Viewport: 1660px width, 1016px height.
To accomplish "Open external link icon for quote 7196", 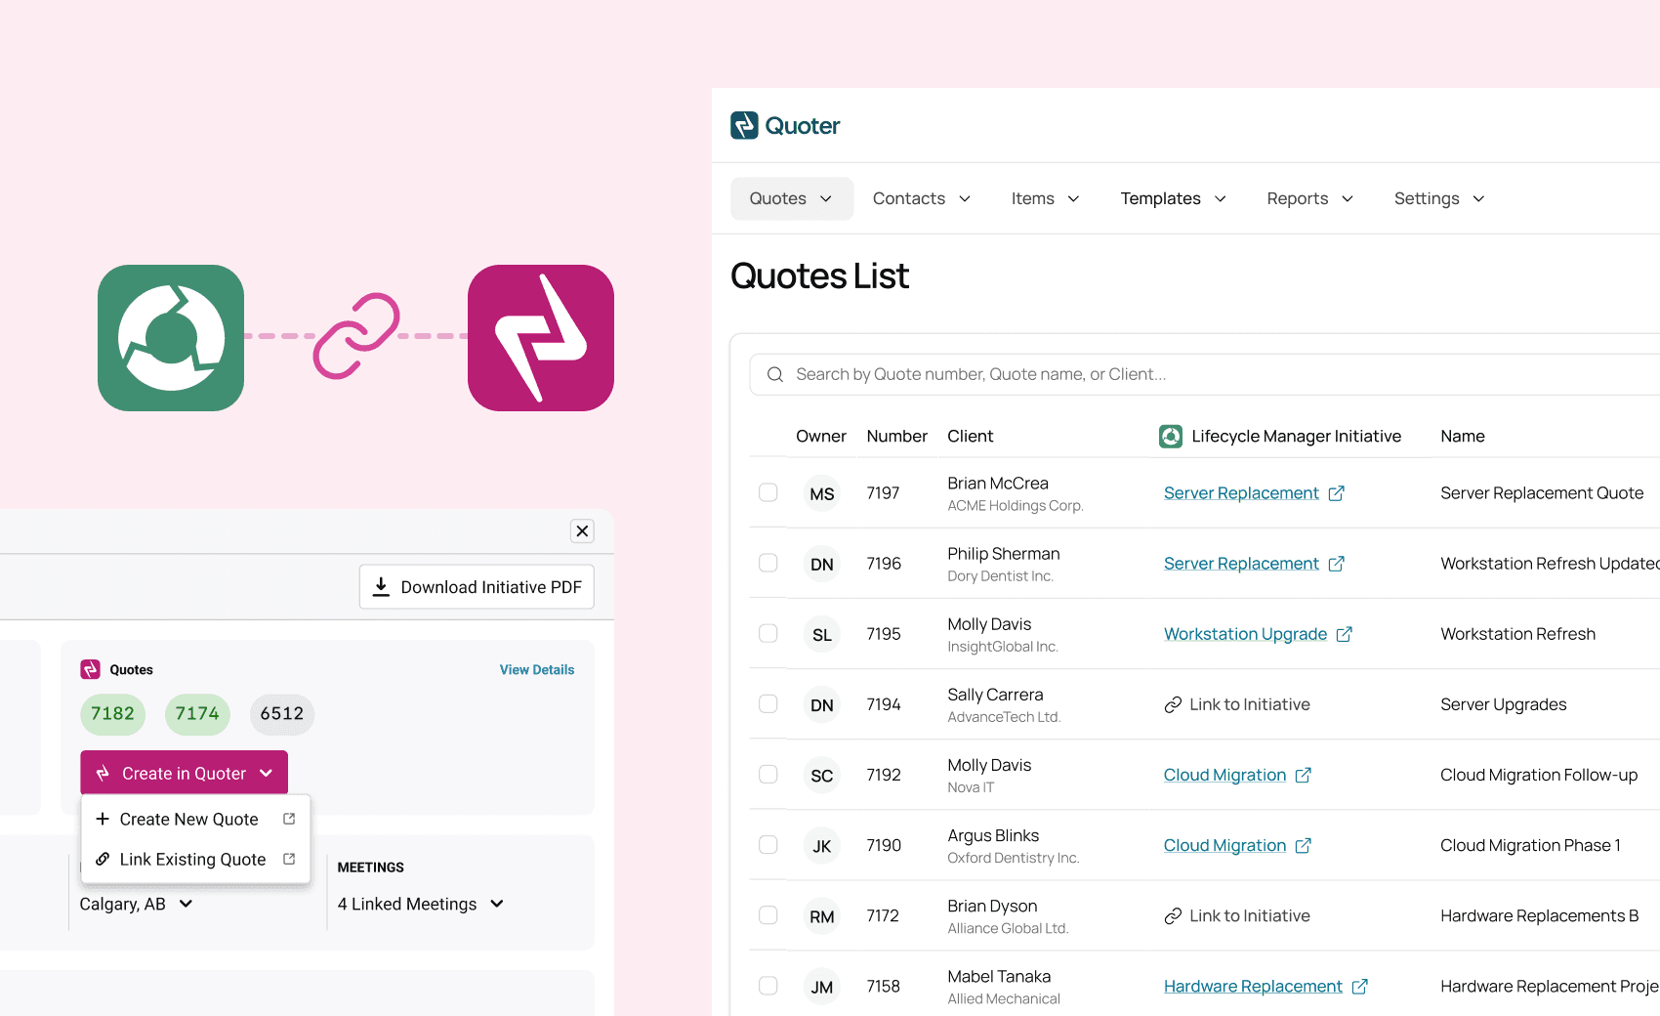I will [x=1337, y=564].
